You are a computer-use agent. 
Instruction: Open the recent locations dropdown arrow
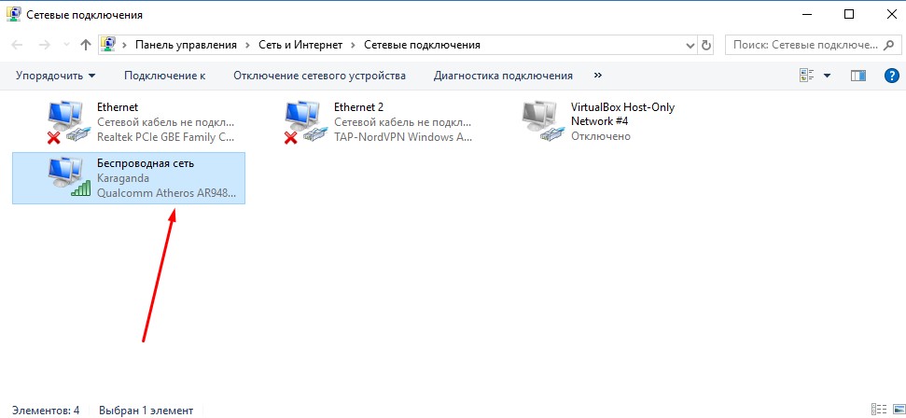[66, 45]
